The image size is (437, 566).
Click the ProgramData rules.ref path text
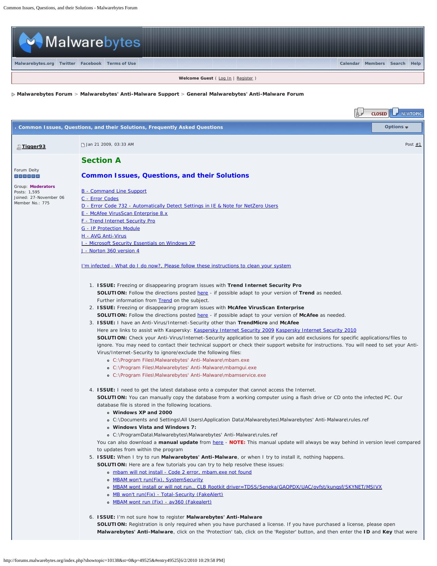coord(195,435)
